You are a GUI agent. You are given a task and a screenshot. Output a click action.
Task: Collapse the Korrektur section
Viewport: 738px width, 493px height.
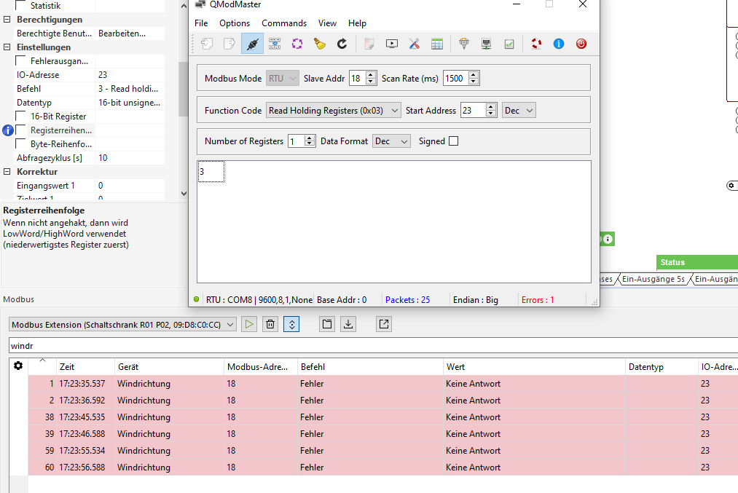7,172
